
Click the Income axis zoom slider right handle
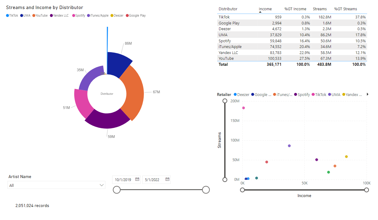pyautogui.click(x=367, y=190)
